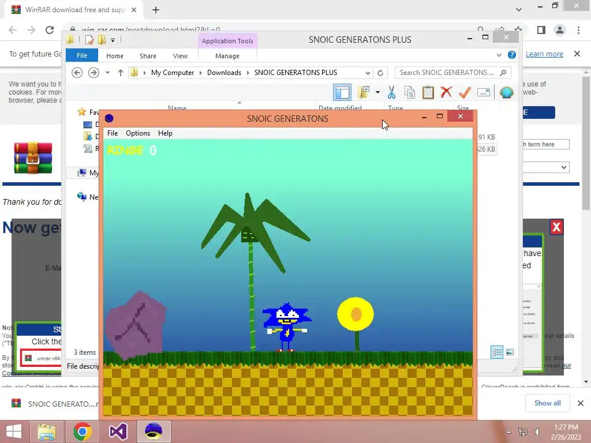This screenshot has width=591, height=443.
Task: Switch to the View ribbon tab
Action: pyautogui.click(x=180, y=56)
